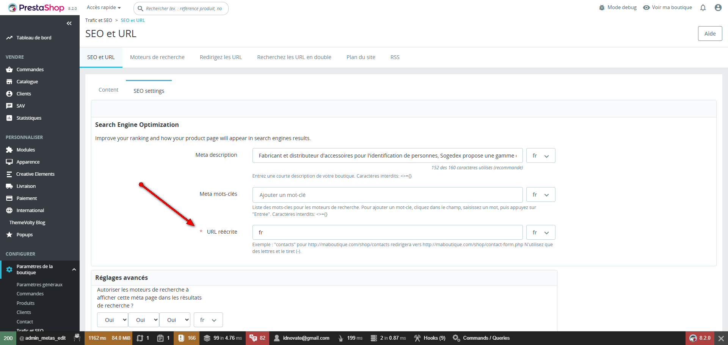This screenshot has width=728, height=345.
Task: Open the Plan du site tab
Action: [361, 57]
